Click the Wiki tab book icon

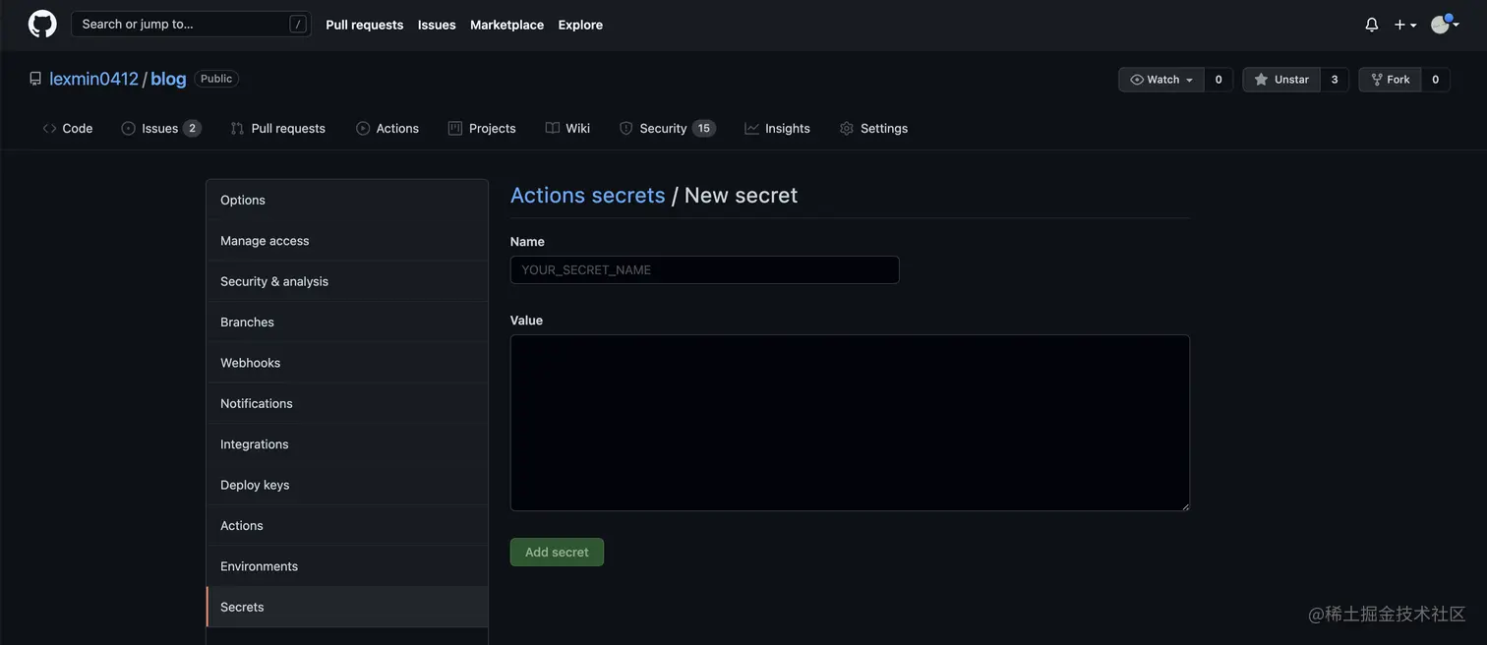tap(553, 129)
